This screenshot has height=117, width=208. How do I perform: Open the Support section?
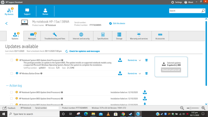click(27, 11)
